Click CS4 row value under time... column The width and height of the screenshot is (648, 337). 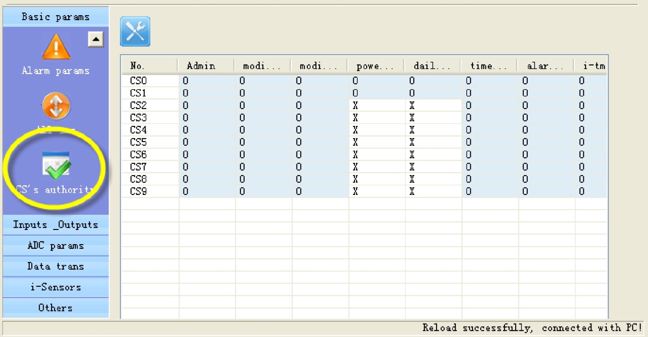coord(468,130)
